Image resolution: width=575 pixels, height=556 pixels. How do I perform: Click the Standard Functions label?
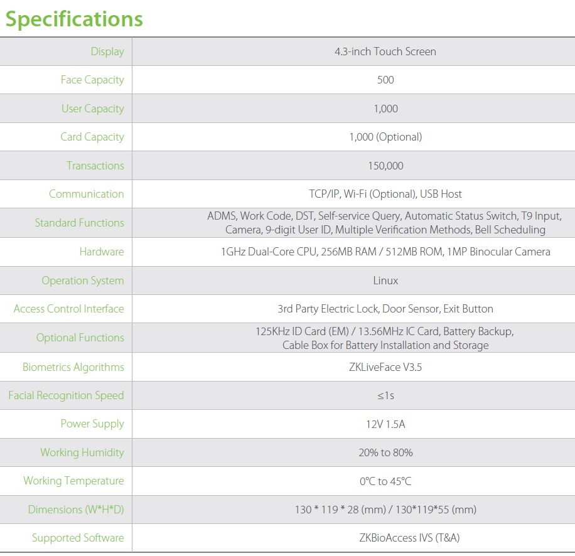pyautogui.click(x=80, y=223)
